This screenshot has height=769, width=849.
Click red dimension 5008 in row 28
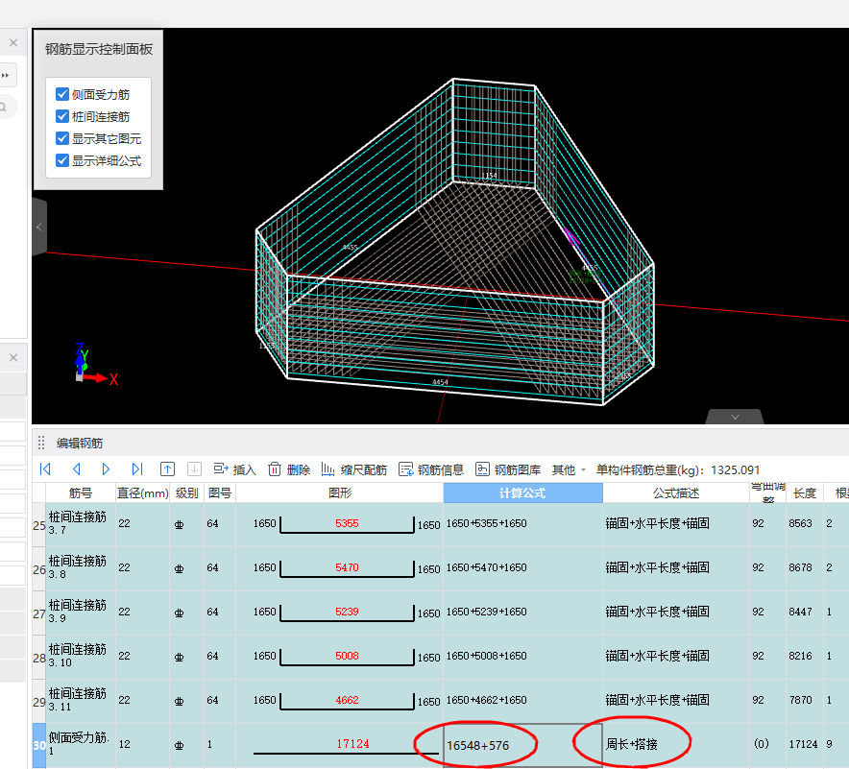pyautogui.click(x=347, y=656)
